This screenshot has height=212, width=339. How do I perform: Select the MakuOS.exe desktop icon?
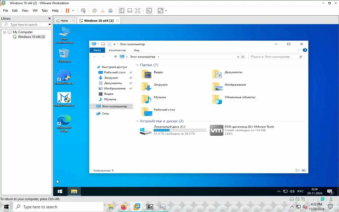(64, 77)
